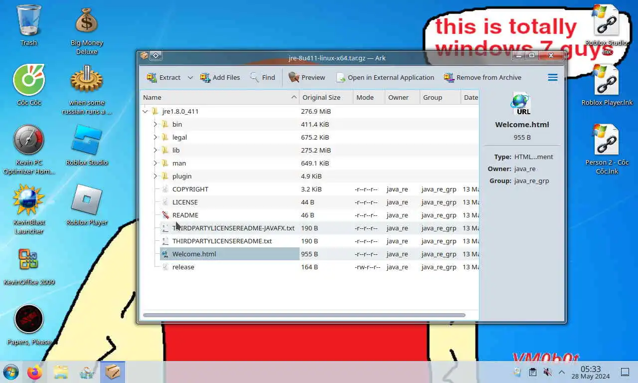The height and width of the screenshot is (383, 638).
Task: Open Person 2 - Cốc Cốc.lnk shortcut
Action: tap(607, 149)
